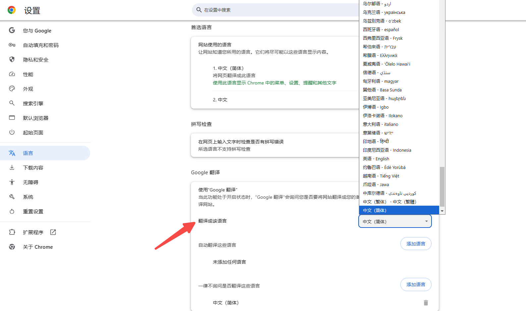Select 西班牙语 - español option
This screenshot has width=526, height=311.
pos(399,29)
